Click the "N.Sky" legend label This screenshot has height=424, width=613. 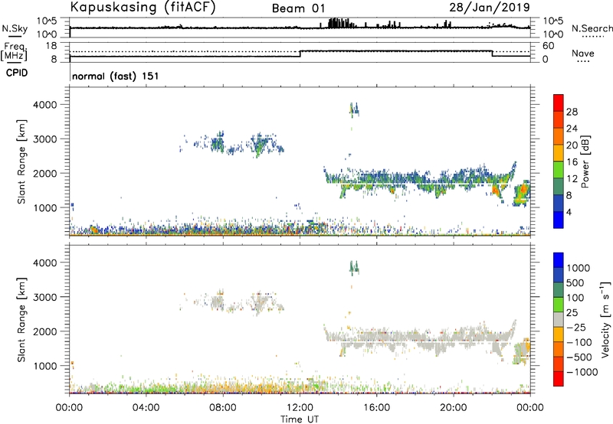15,28
